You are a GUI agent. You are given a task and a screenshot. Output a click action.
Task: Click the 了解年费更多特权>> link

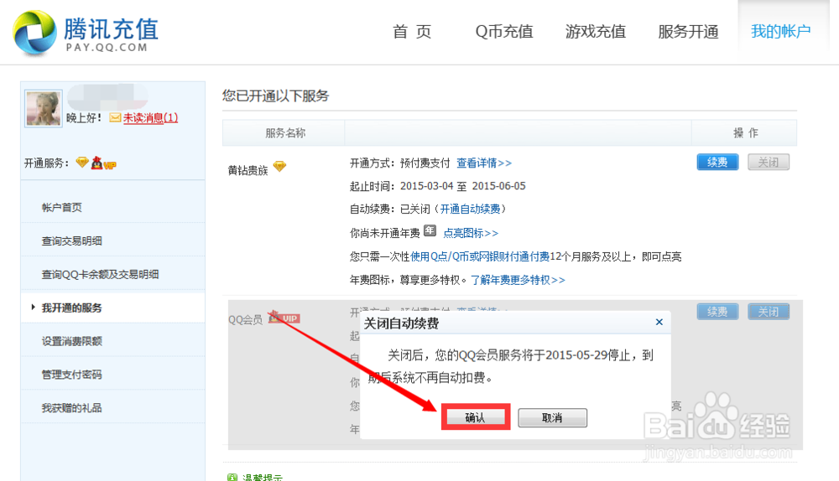[x=518, y=280]
